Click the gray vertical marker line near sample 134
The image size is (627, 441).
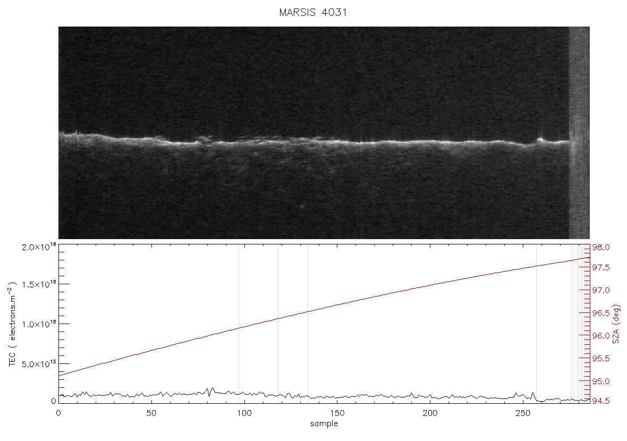point(308,324)
